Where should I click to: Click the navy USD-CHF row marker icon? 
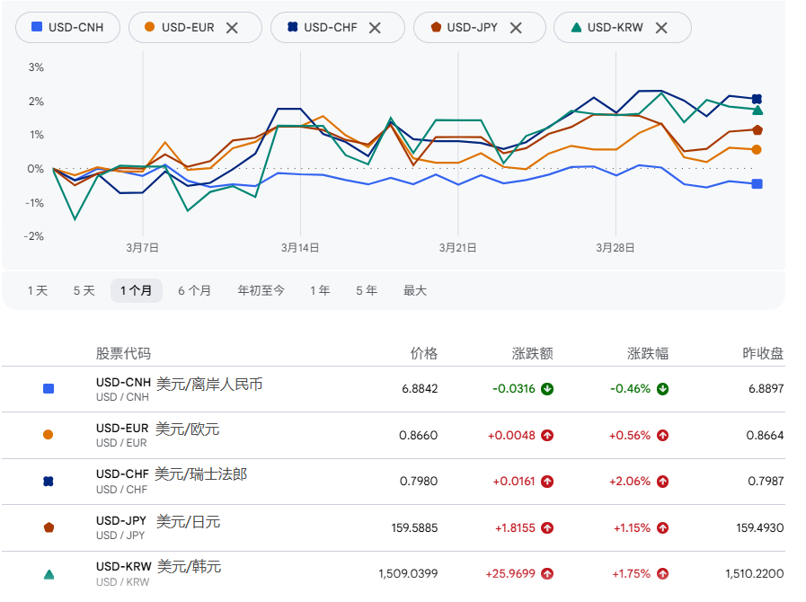click(x=49, y=482)
